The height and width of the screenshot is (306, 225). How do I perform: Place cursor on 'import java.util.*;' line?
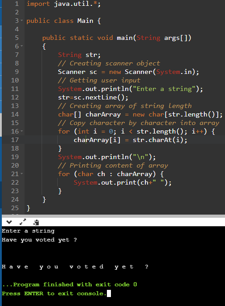[64, 4]
